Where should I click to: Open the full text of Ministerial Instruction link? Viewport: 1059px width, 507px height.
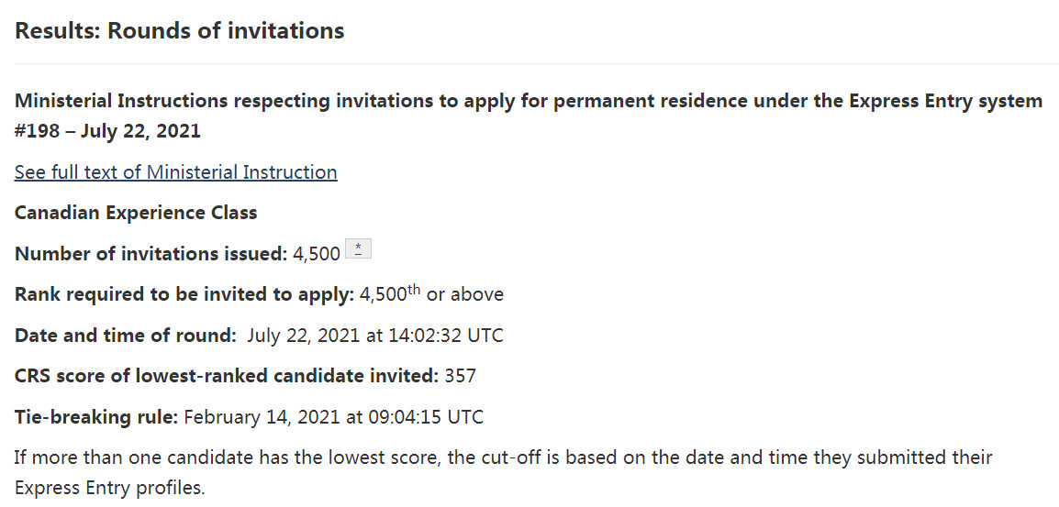[x=175, y=172]
